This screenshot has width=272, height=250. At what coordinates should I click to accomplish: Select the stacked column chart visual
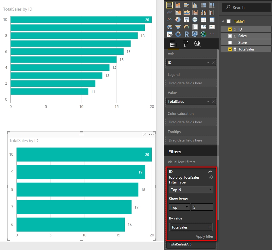(x=178, y=5)
